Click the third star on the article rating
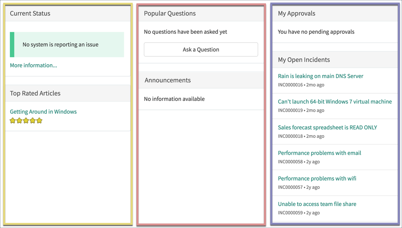The width and height of the screenshot is (402, 228). 26,121
